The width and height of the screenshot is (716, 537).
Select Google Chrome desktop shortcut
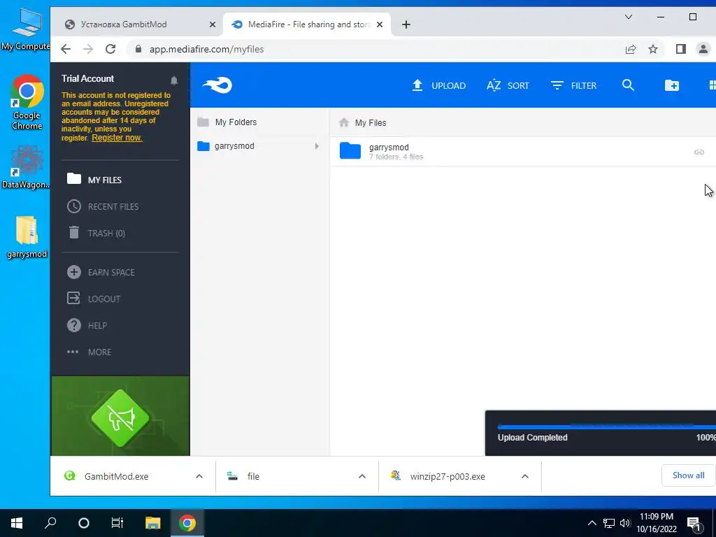pyautogui.click(x=27, y=102)
